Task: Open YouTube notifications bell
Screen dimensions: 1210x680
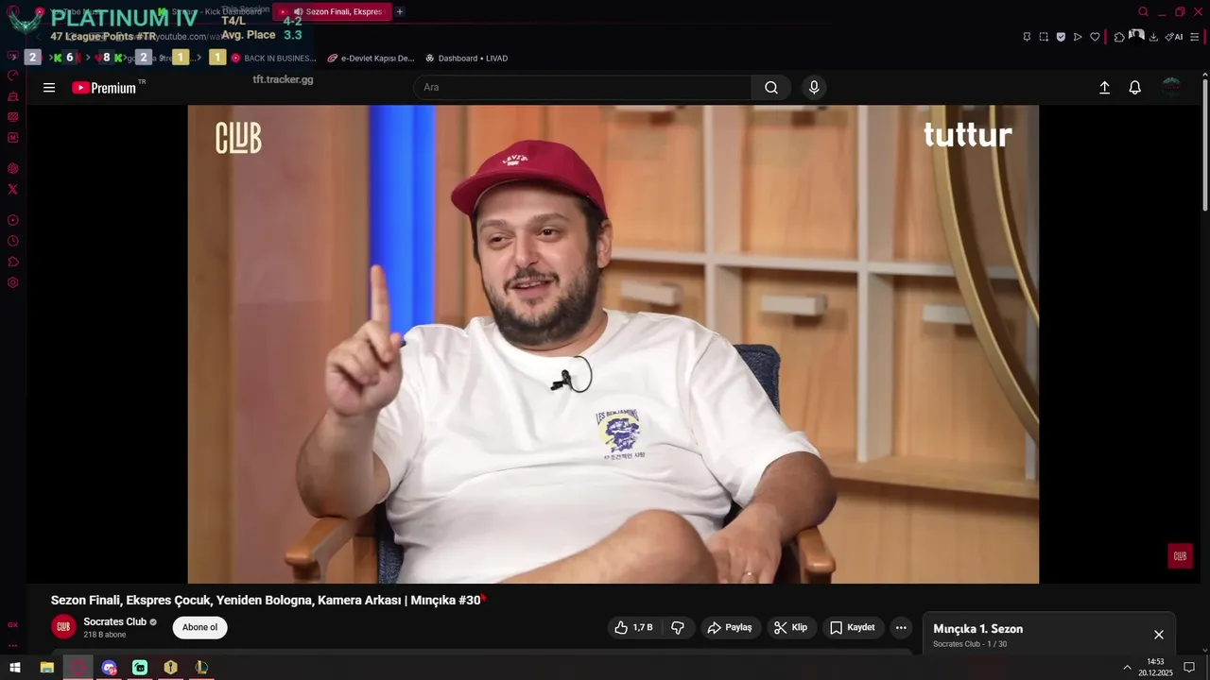Action: click(1135, 88)
